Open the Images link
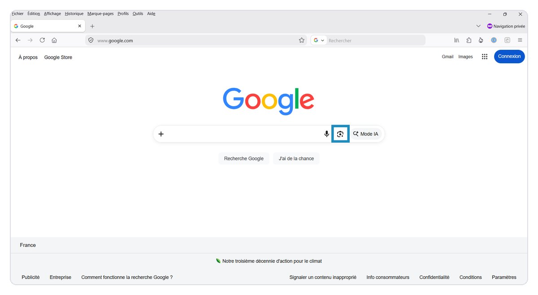The width and height of the screenshot is (538, 295). (465, 57)
